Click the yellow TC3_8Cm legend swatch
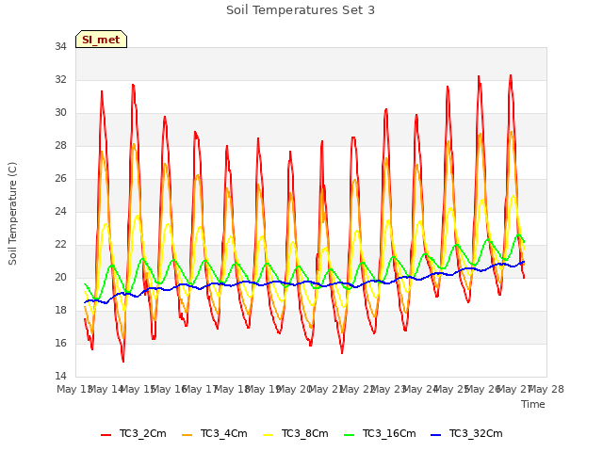603x452 pixels. point(268,435)
